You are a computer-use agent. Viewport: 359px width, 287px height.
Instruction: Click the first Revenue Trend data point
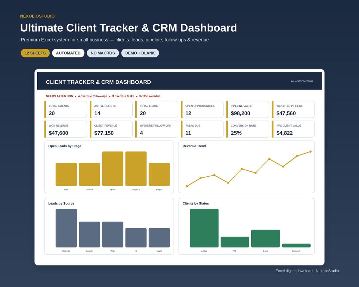[187, 186]
